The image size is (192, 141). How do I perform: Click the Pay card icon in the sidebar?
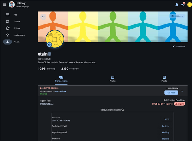pyautogui.click(x=7, y=15)
